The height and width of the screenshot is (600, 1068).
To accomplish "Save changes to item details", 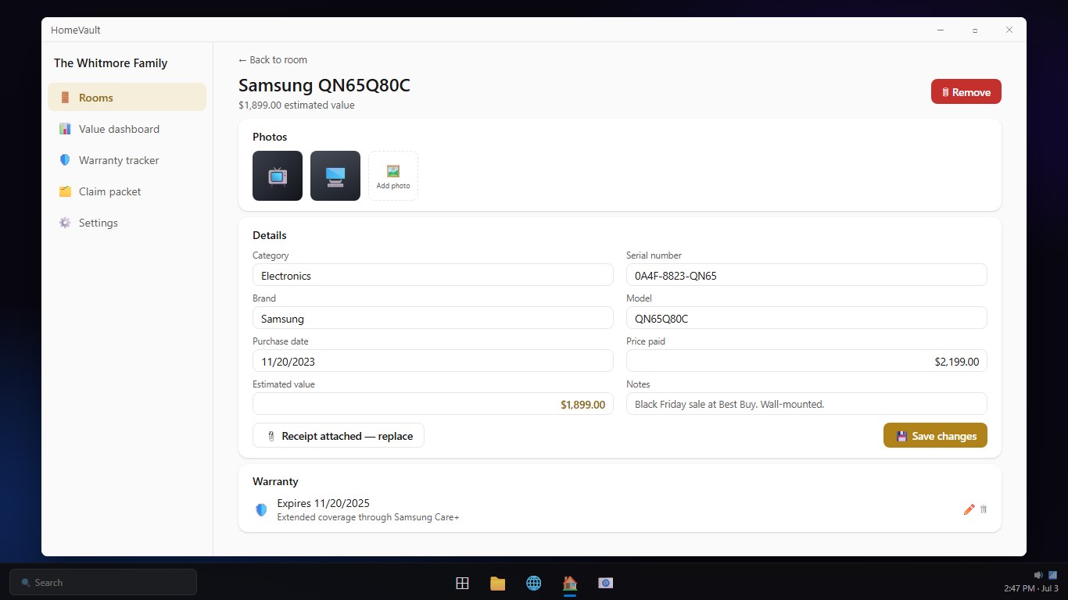I will pyautogui.click(x=935, y=436).
